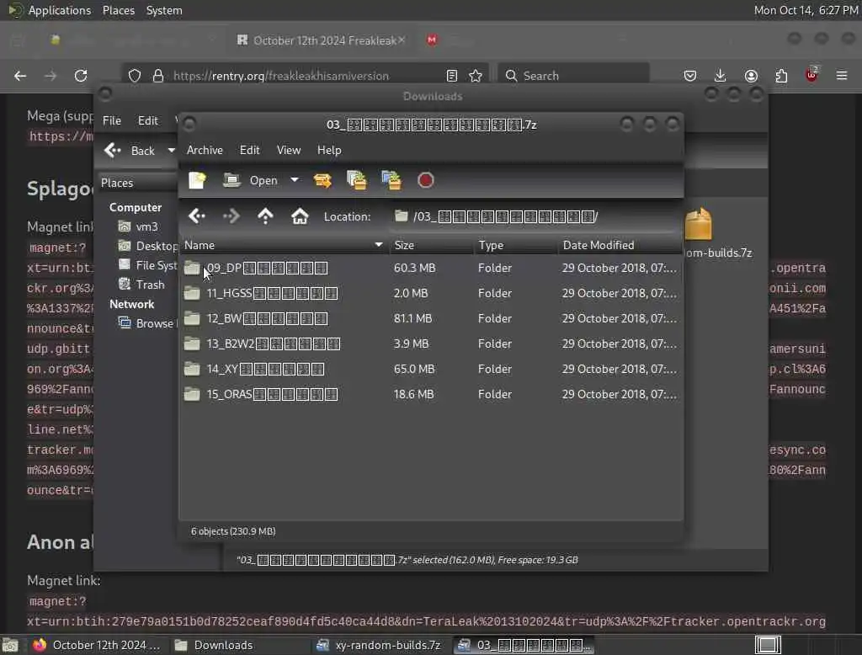Bookmark this page with the star icon
Viewport: 862px width, 655px height.
click(x=476, y=76)
